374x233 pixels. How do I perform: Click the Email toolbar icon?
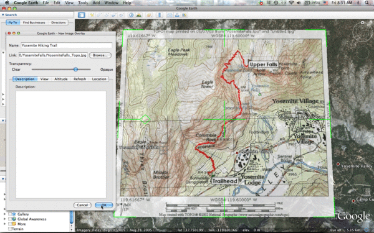click(170, 15)
